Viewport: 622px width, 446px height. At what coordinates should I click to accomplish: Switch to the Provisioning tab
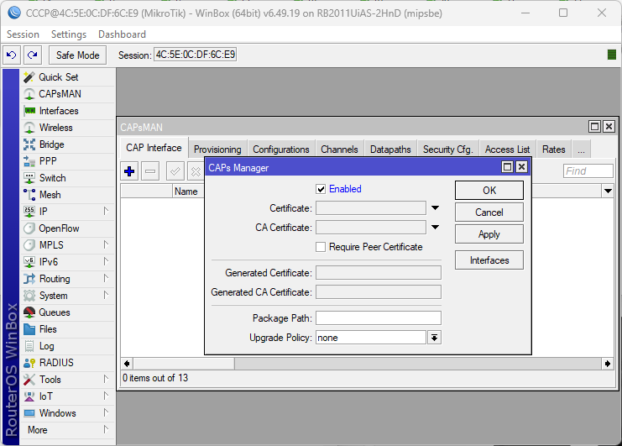coord(217,150)
